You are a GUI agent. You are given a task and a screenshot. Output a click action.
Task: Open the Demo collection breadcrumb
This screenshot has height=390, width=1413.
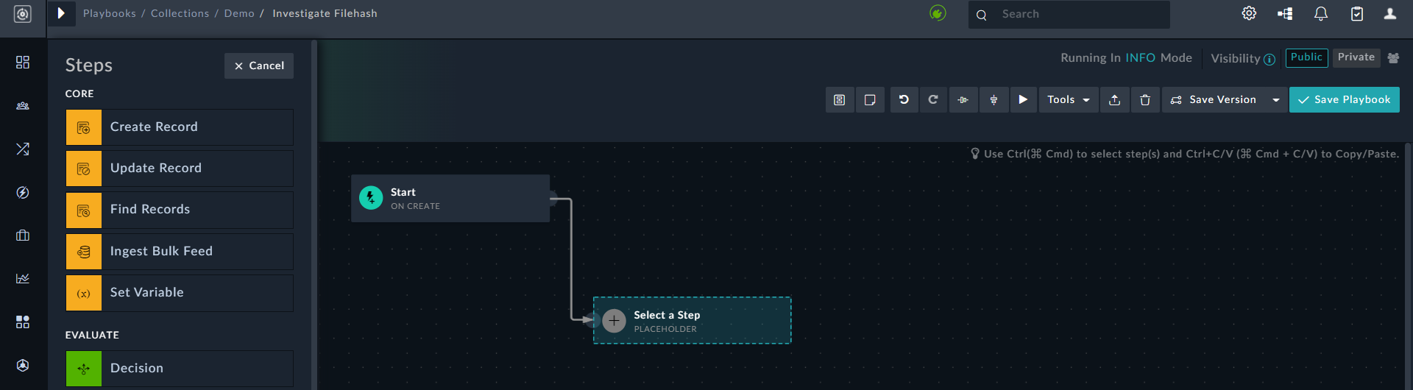tap(239, 13)
